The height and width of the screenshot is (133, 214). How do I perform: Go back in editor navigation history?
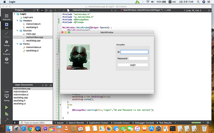tap(55, 10)
